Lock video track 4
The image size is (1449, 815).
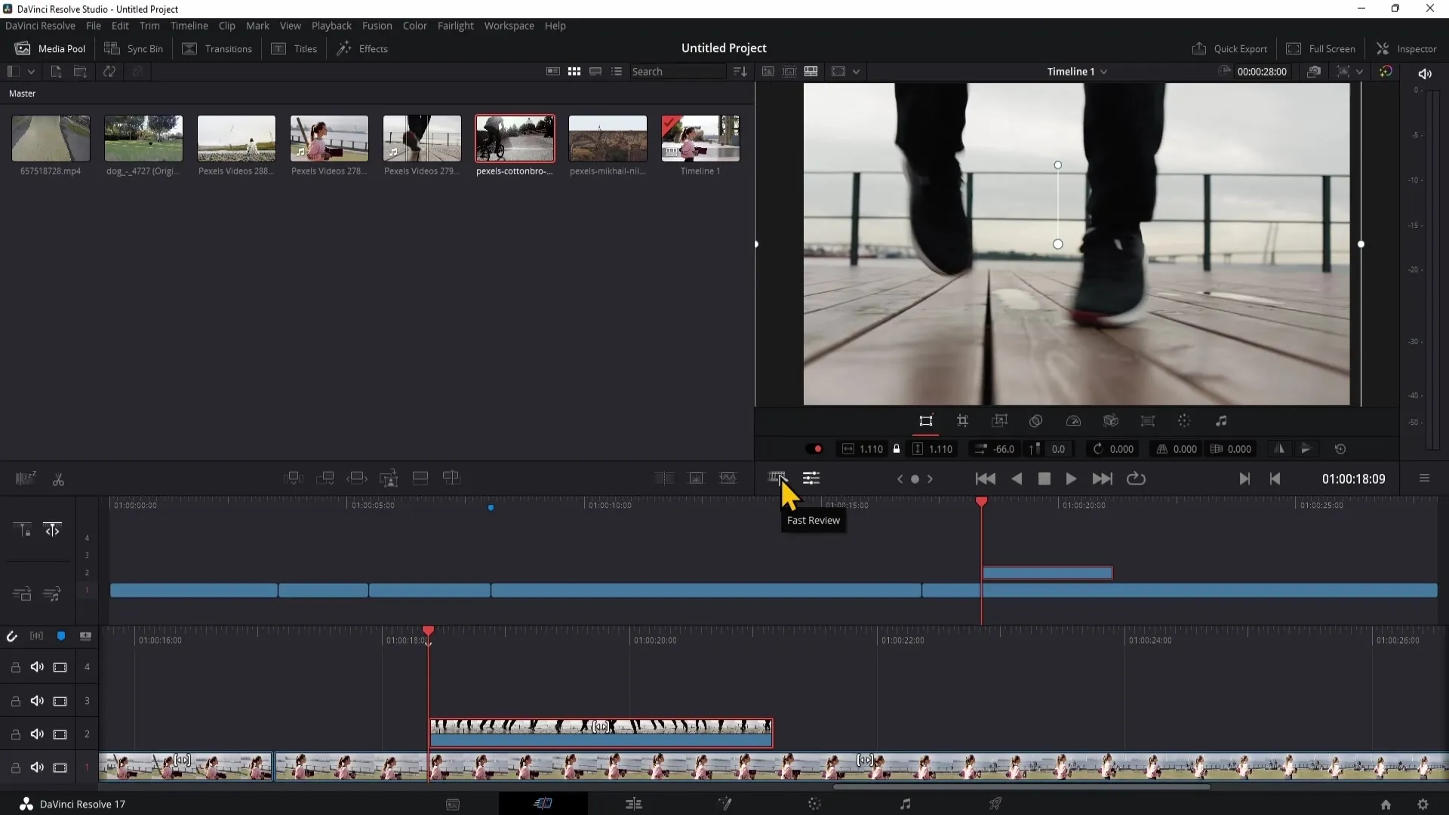[x=15, y=667]
